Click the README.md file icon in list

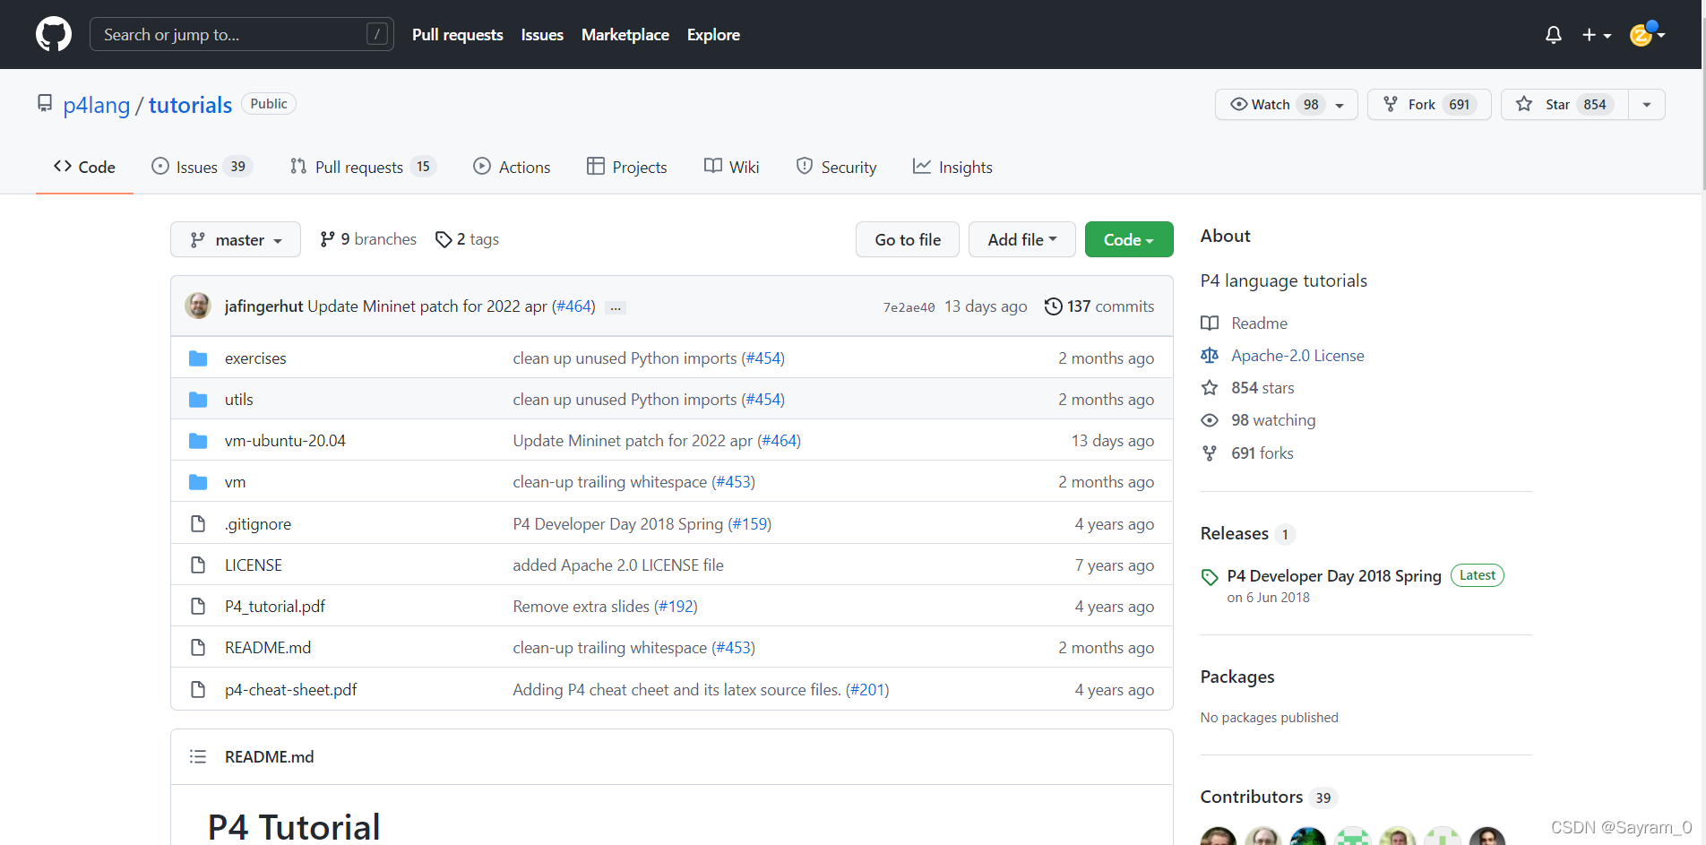(198, 648)
